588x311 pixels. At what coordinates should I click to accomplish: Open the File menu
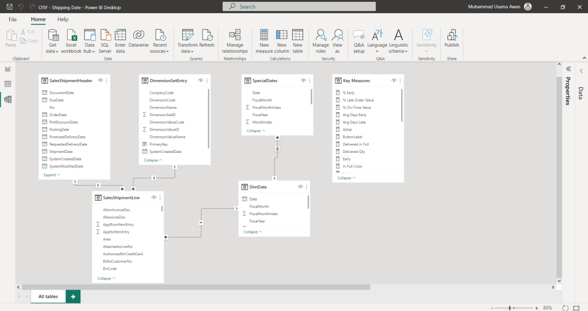point(13,20)
